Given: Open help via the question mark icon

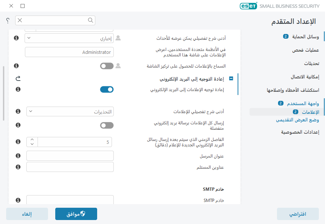Looking at the screenshot, I should 8,20.
